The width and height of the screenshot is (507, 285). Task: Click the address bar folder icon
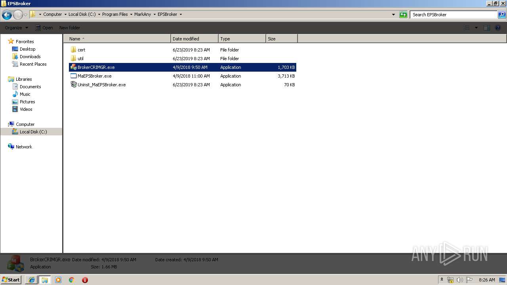33,14
